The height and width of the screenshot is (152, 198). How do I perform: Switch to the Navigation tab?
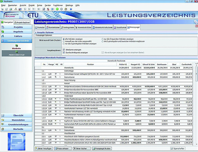pyautogui.click(x=7, y=22)
